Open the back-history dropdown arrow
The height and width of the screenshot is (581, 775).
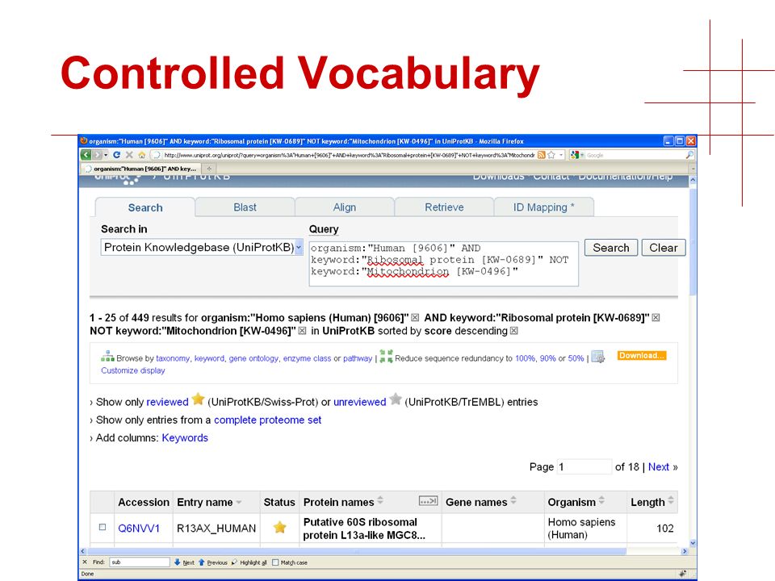(106, 155)
